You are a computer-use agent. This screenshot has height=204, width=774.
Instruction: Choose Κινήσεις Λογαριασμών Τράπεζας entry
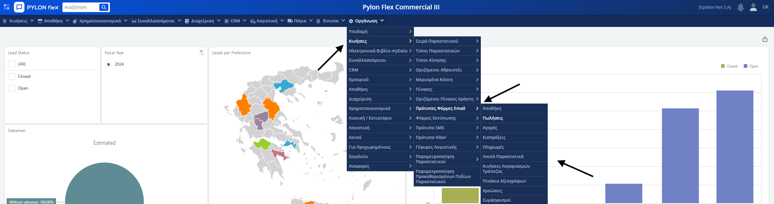pos(514,169)
